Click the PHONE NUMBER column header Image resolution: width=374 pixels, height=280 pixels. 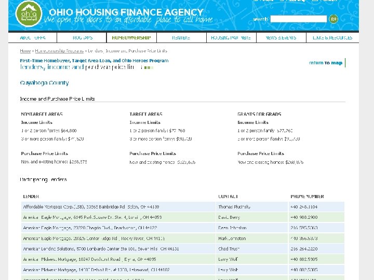click(307, 197)
